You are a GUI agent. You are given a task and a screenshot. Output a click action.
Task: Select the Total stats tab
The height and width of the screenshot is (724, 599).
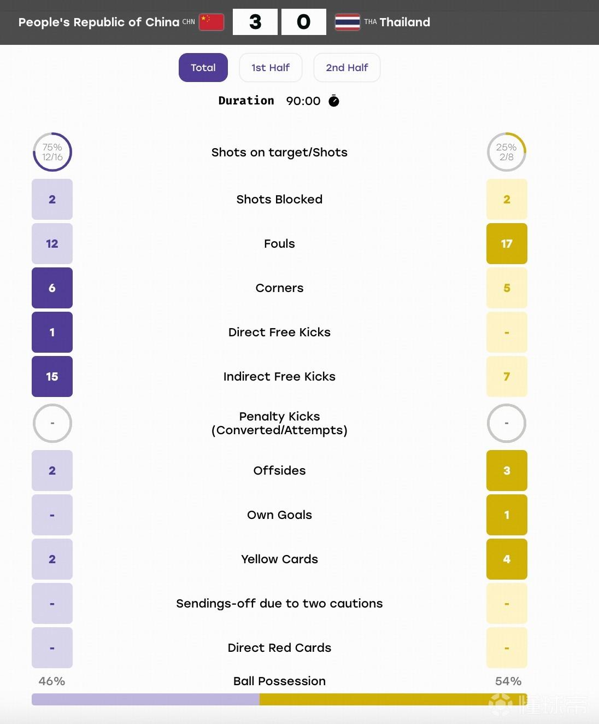click(203, 68)
